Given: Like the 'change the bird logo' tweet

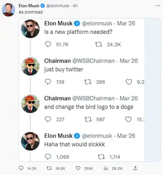Looking at the screenshot, I should tap(129, 119).
